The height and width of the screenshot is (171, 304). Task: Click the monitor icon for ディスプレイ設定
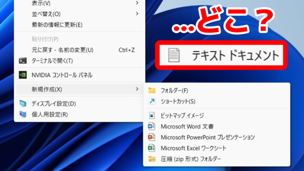coord(23,104)
